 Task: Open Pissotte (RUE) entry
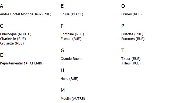[x=132, y=34]
